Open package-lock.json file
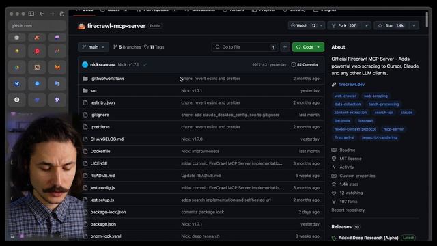 (108, 213)
